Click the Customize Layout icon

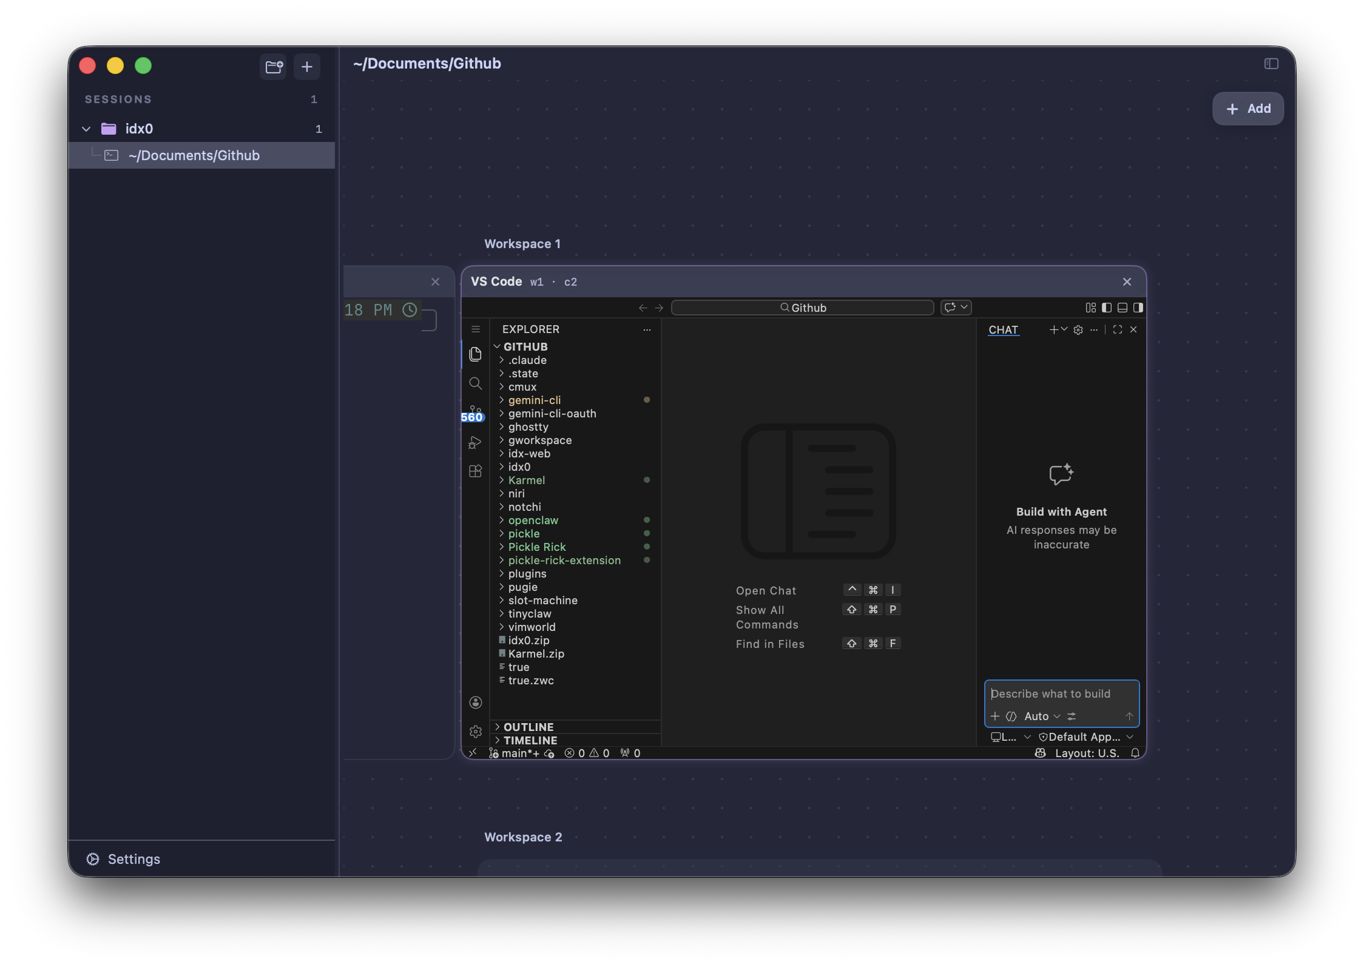click(x=1091, y=308)
